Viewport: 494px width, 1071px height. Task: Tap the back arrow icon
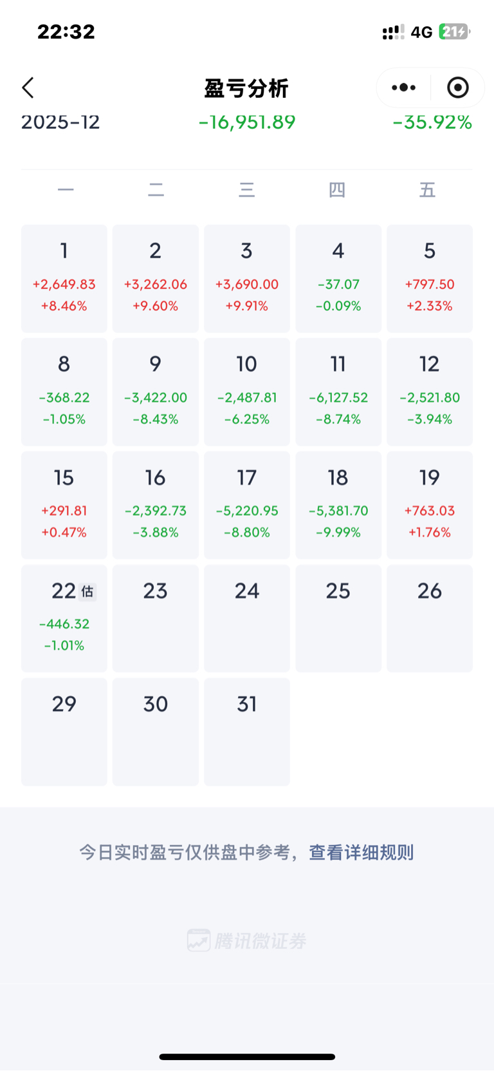pos(28,88)
